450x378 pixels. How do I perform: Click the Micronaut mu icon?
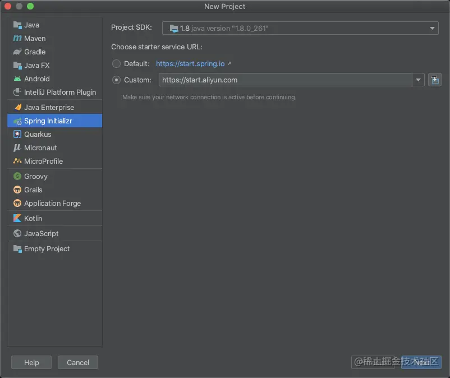(17, 147)
